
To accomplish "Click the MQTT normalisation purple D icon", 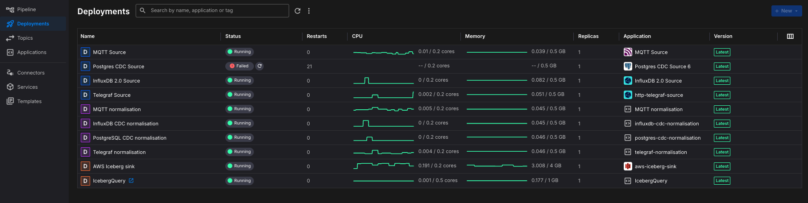I will pos(85,109).
